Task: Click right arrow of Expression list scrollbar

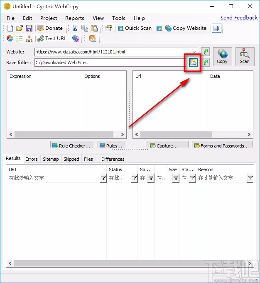Action: coord(123,135)
